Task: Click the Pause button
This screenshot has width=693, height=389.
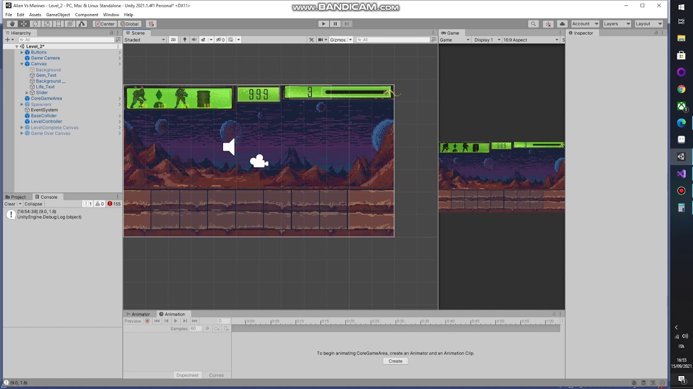Action: [335, 24]
